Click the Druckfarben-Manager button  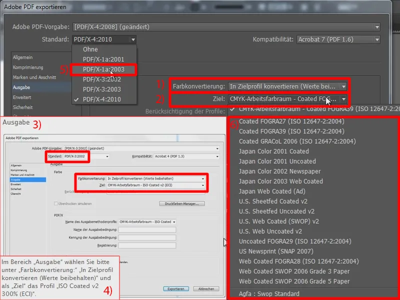point(182,203)
